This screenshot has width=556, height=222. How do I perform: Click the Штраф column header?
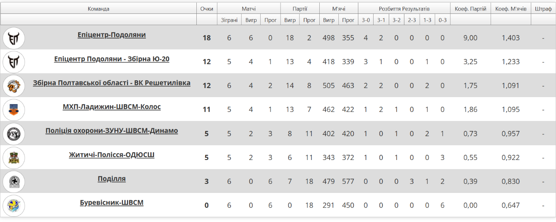543,9
